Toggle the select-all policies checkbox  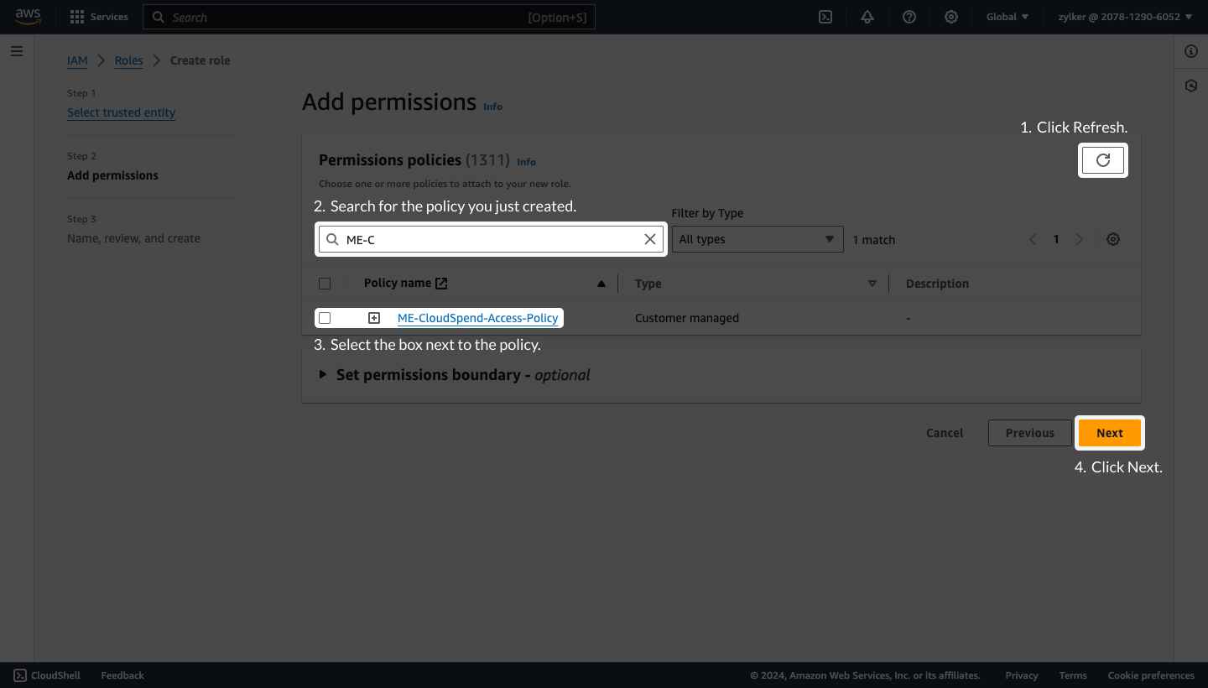pos(325,283)
